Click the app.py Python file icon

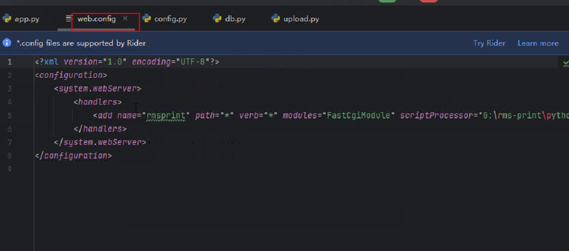click(7, 18)
